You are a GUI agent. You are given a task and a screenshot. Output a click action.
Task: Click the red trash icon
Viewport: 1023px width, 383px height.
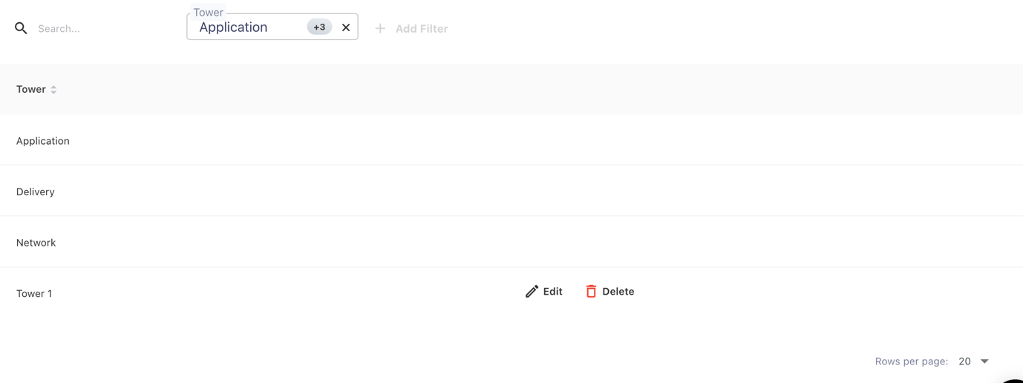[591, 292]
